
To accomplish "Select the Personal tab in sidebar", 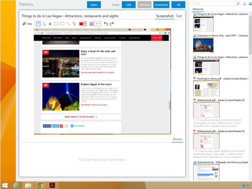I will point(198,9).
